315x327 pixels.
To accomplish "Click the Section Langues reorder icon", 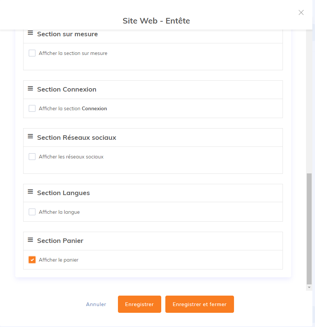I will [30, 192].
